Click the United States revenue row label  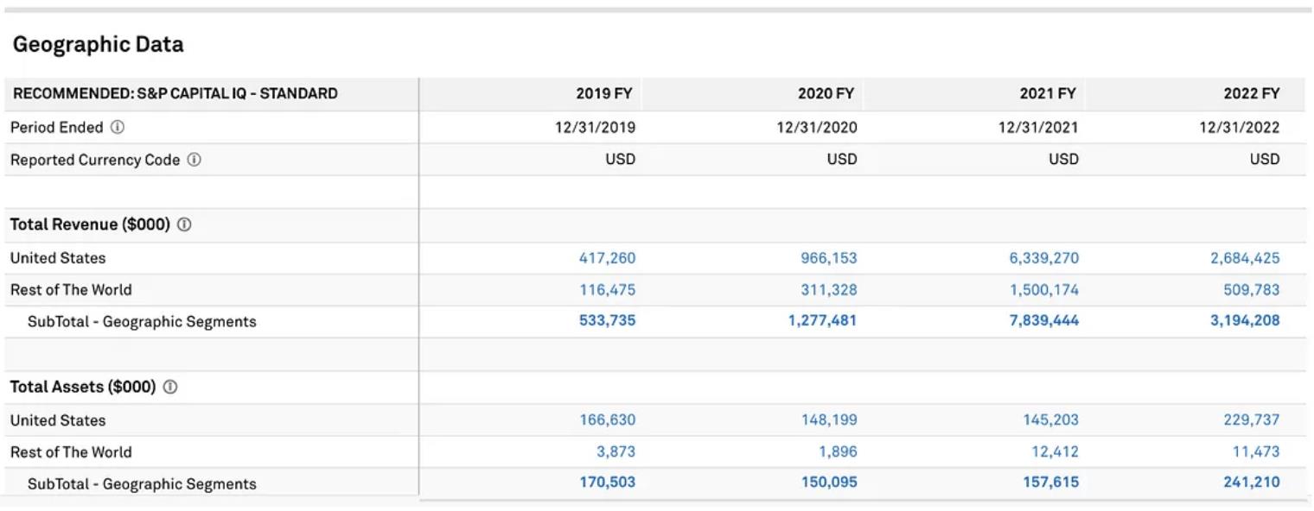pos(57,257)
